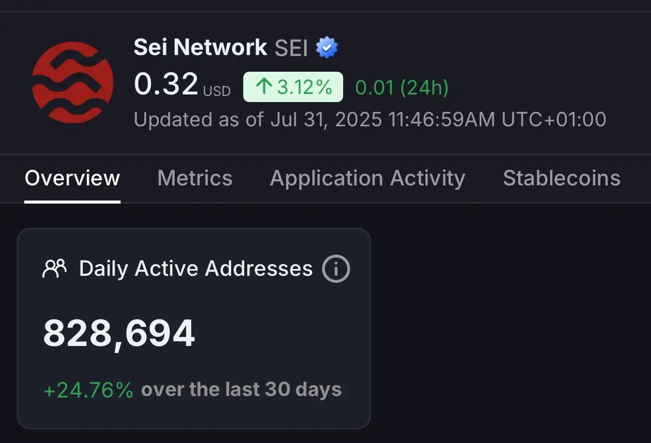Click the red Sei Network logo
This screenshot has width=651, height=443.
pyautogui.click(x=73, y=83)
